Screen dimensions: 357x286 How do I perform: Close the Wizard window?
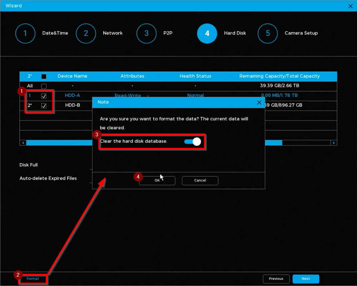point(350,6)
